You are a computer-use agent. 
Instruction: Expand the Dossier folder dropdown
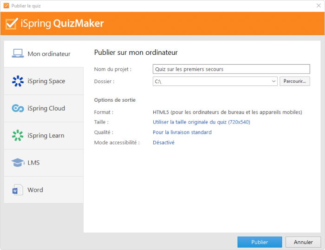coord(273,81)
